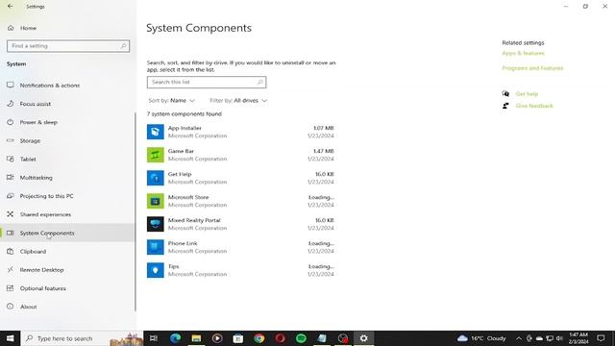Image resolution: width=615 pixels, height=346 pixels.
Task: Click the App Installer icon
Action: (156, 132)
